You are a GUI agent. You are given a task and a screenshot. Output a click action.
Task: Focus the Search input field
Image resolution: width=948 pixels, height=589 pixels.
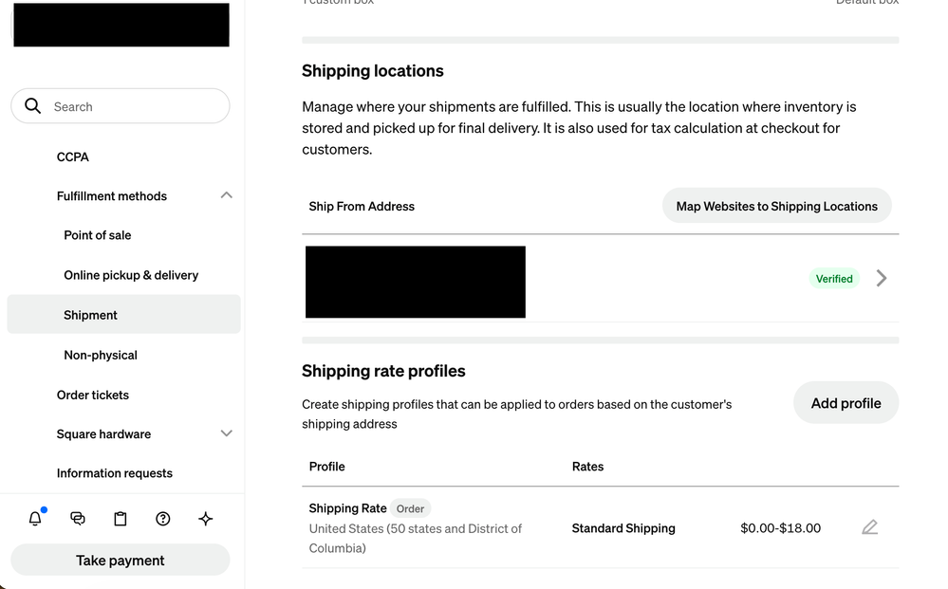point(121,106)
